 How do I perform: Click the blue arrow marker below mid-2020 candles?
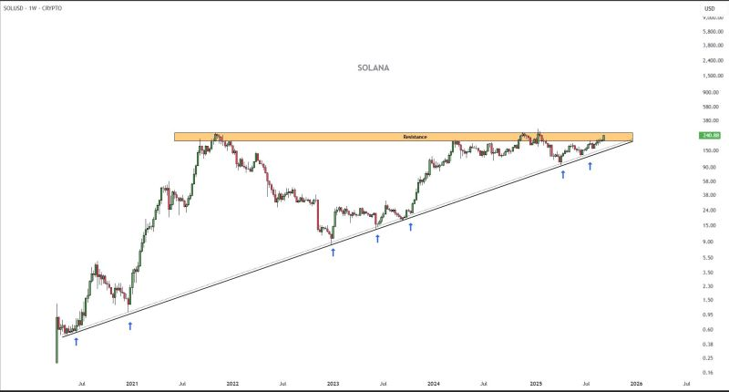77,342
